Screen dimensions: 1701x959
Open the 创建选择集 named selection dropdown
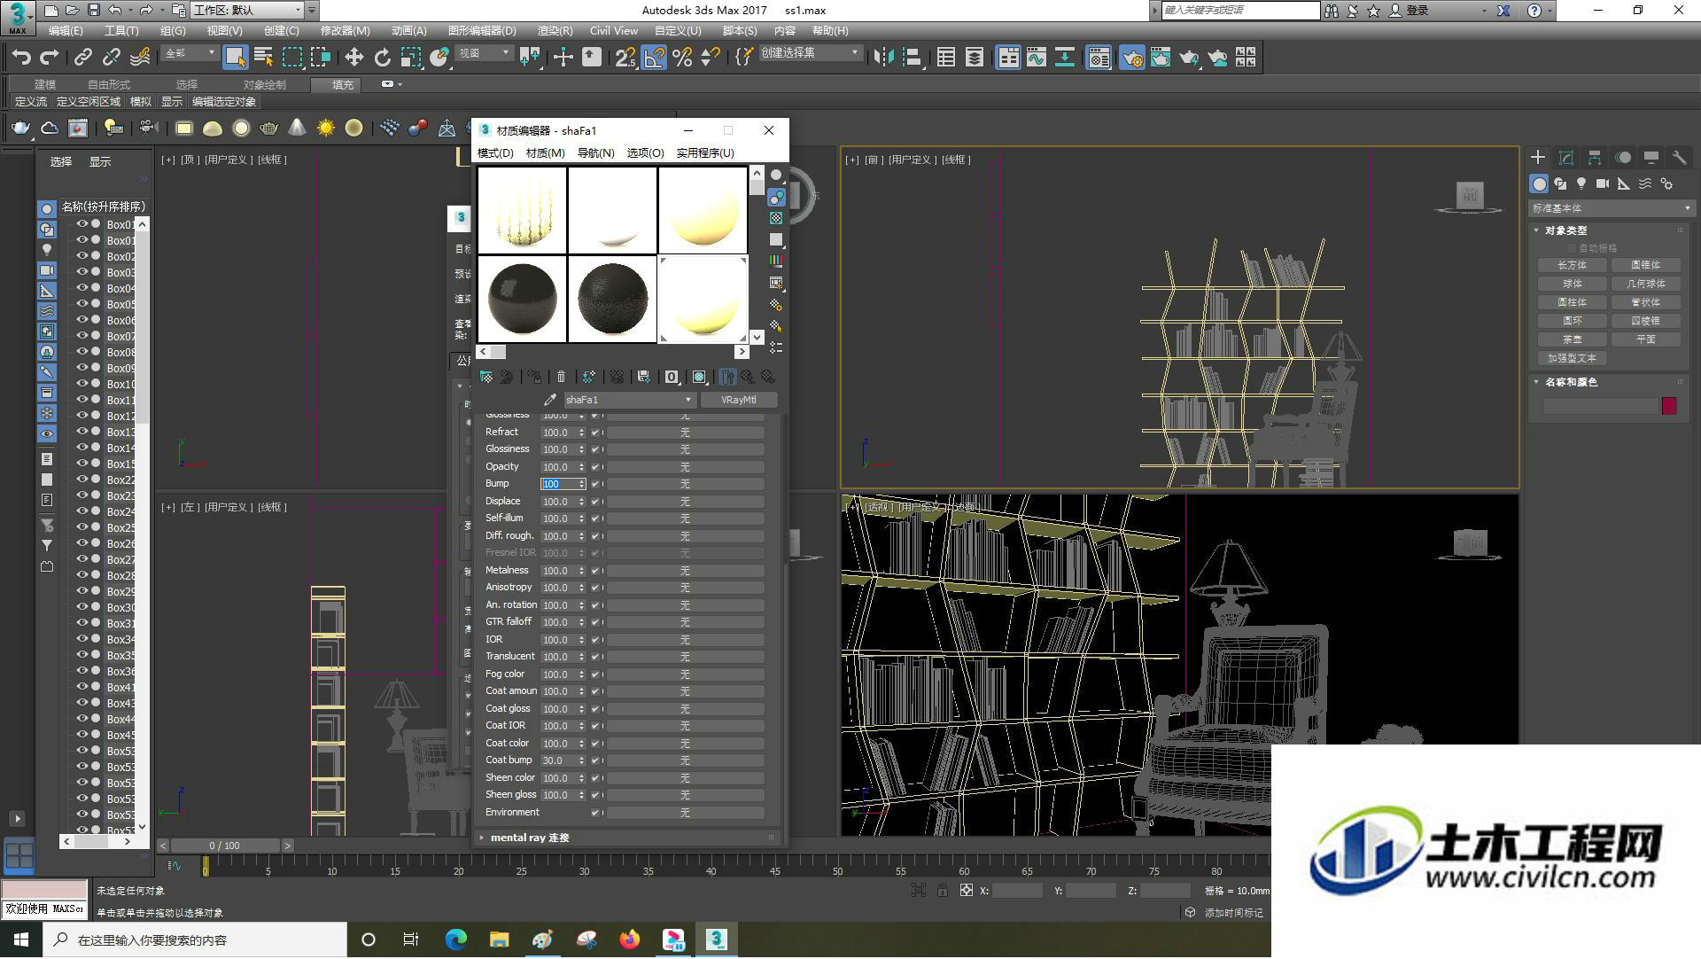coord(810,53)
